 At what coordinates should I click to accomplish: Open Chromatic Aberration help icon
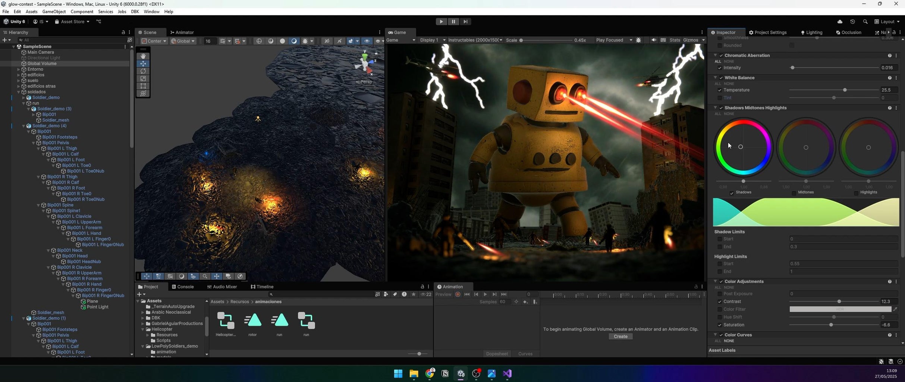pos(889,56)
